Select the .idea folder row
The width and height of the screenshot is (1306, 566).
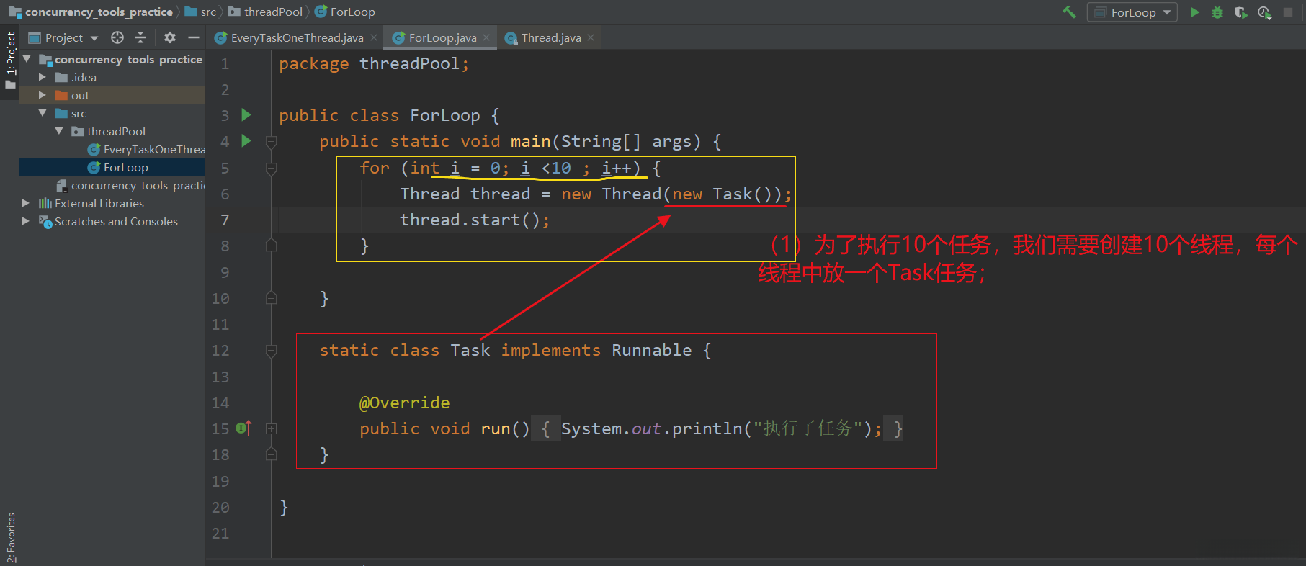click(x=112, y=77)
